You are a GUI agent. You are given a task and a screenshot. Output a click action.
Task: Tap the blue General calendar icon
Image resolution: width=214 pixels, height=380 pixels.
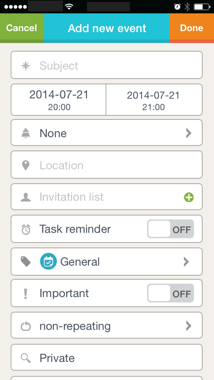pos(48,262)
